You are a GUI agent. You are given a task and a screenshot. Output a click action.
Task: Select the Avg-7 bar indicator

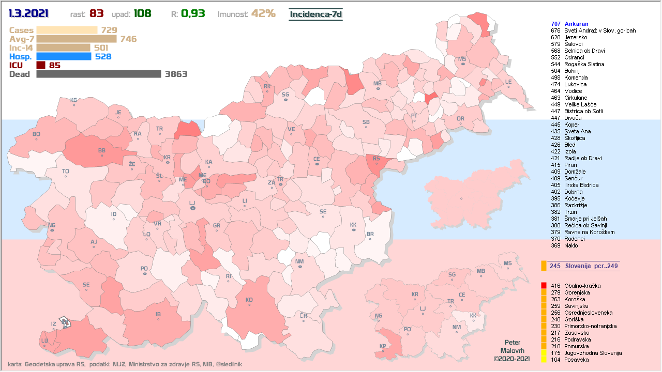pyautogui.click(x=77, y=39)
